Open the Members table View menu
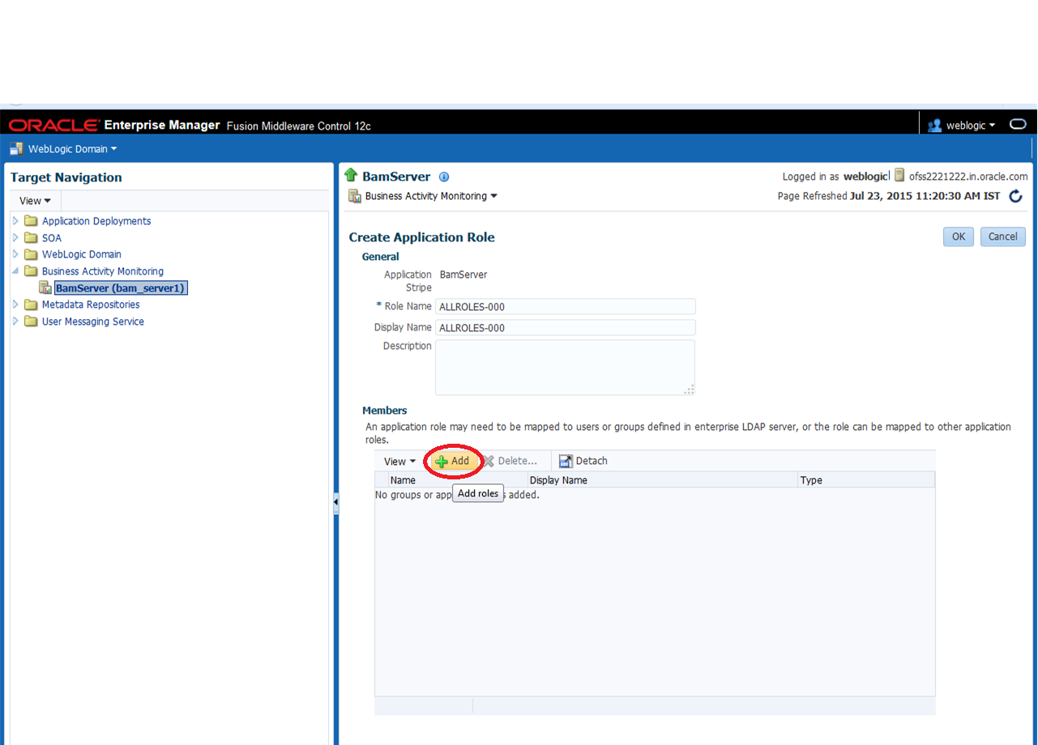The image size is (1038, 745). click(x=400, y=462)
